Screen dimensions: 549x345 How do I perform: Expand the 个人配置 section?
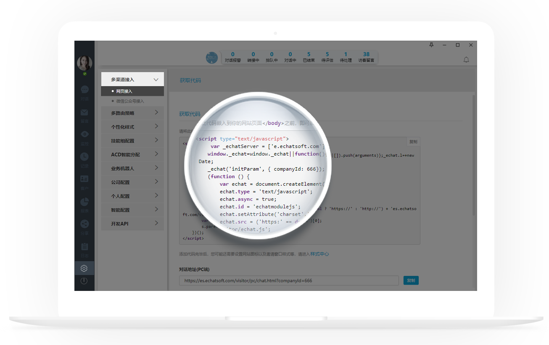[x=132, y=196]
